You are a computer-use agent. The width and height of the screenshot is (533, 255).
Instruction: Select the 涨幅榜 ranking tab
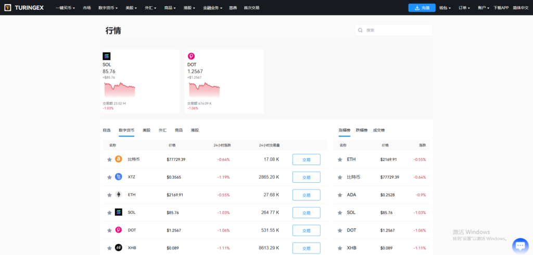coord(345,130)
